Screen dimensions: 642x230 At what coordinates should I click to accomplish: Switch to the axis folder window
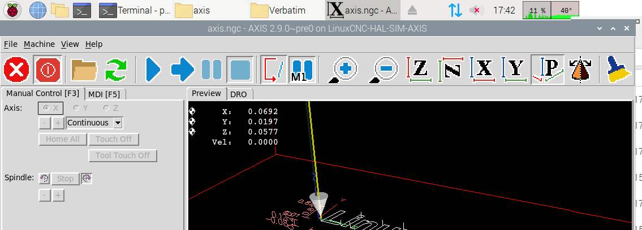[211, 10]
